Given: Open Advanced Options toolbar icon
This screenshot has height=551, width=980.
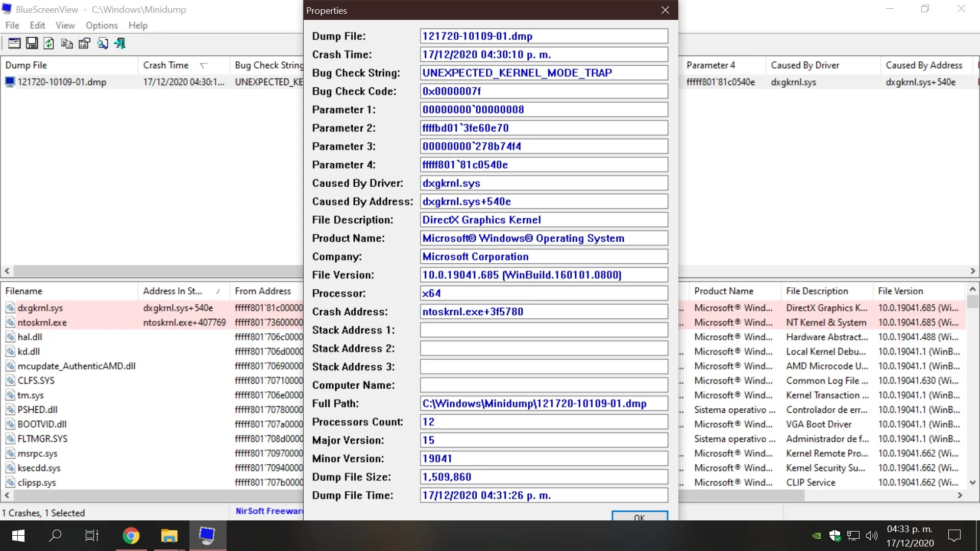Looking at the screenshot, I should pyautogui.click(x=14, y=43).
